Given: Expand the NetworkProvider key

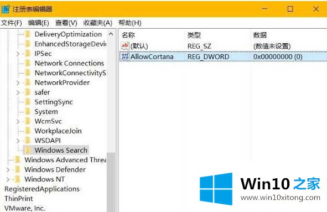Looking at the screenshot, I should (x=18, y=83).
